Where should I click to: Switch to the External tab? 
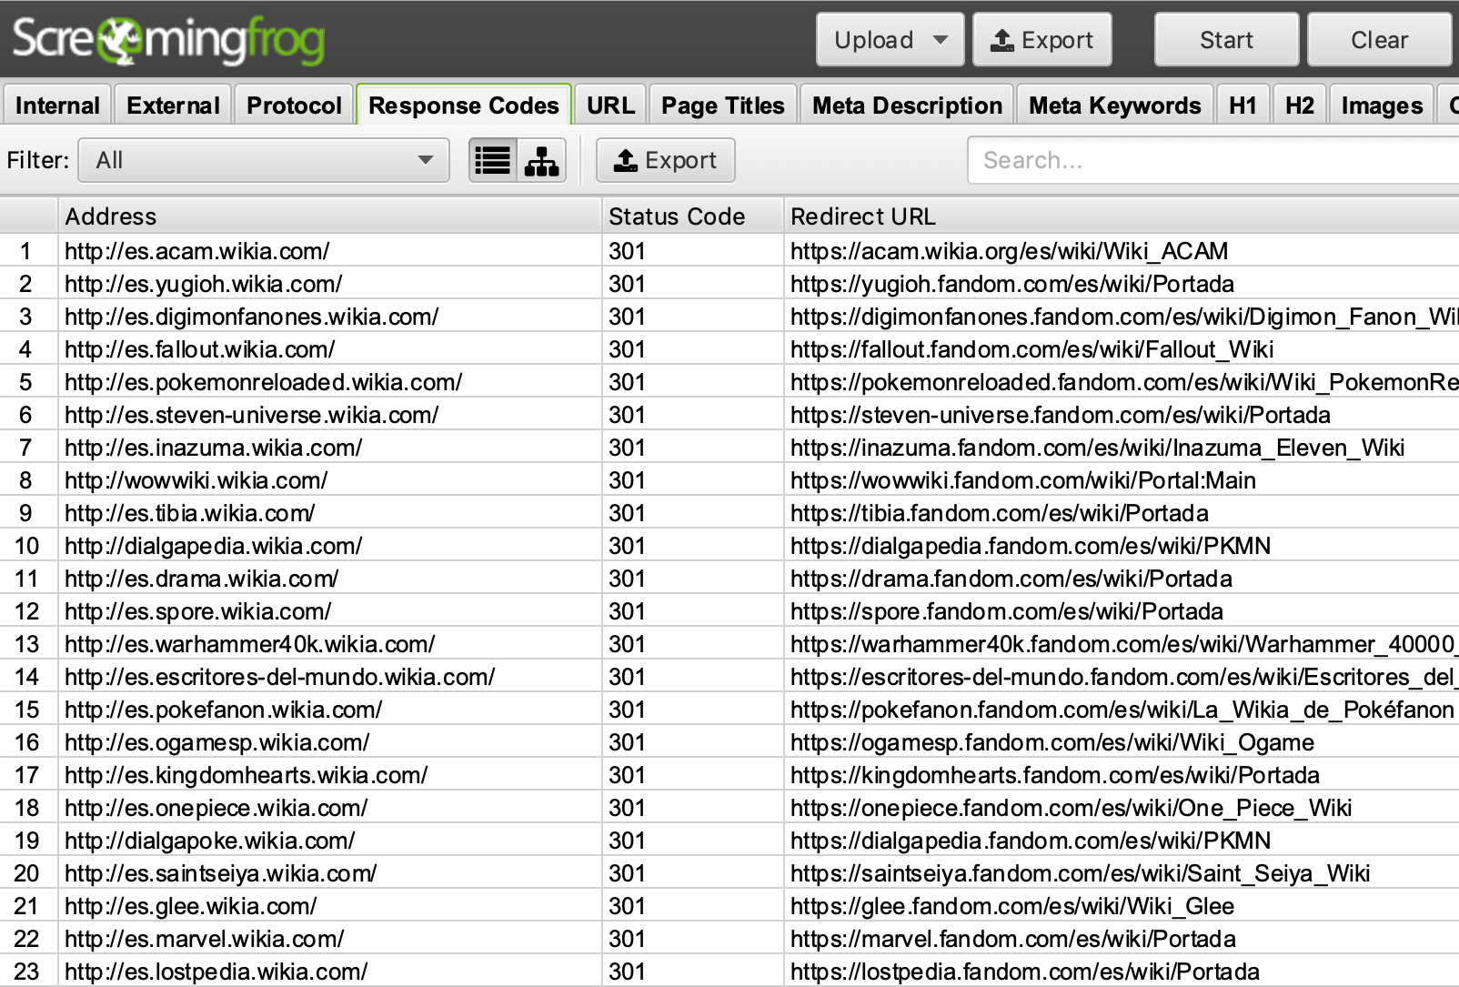(173, 106)
